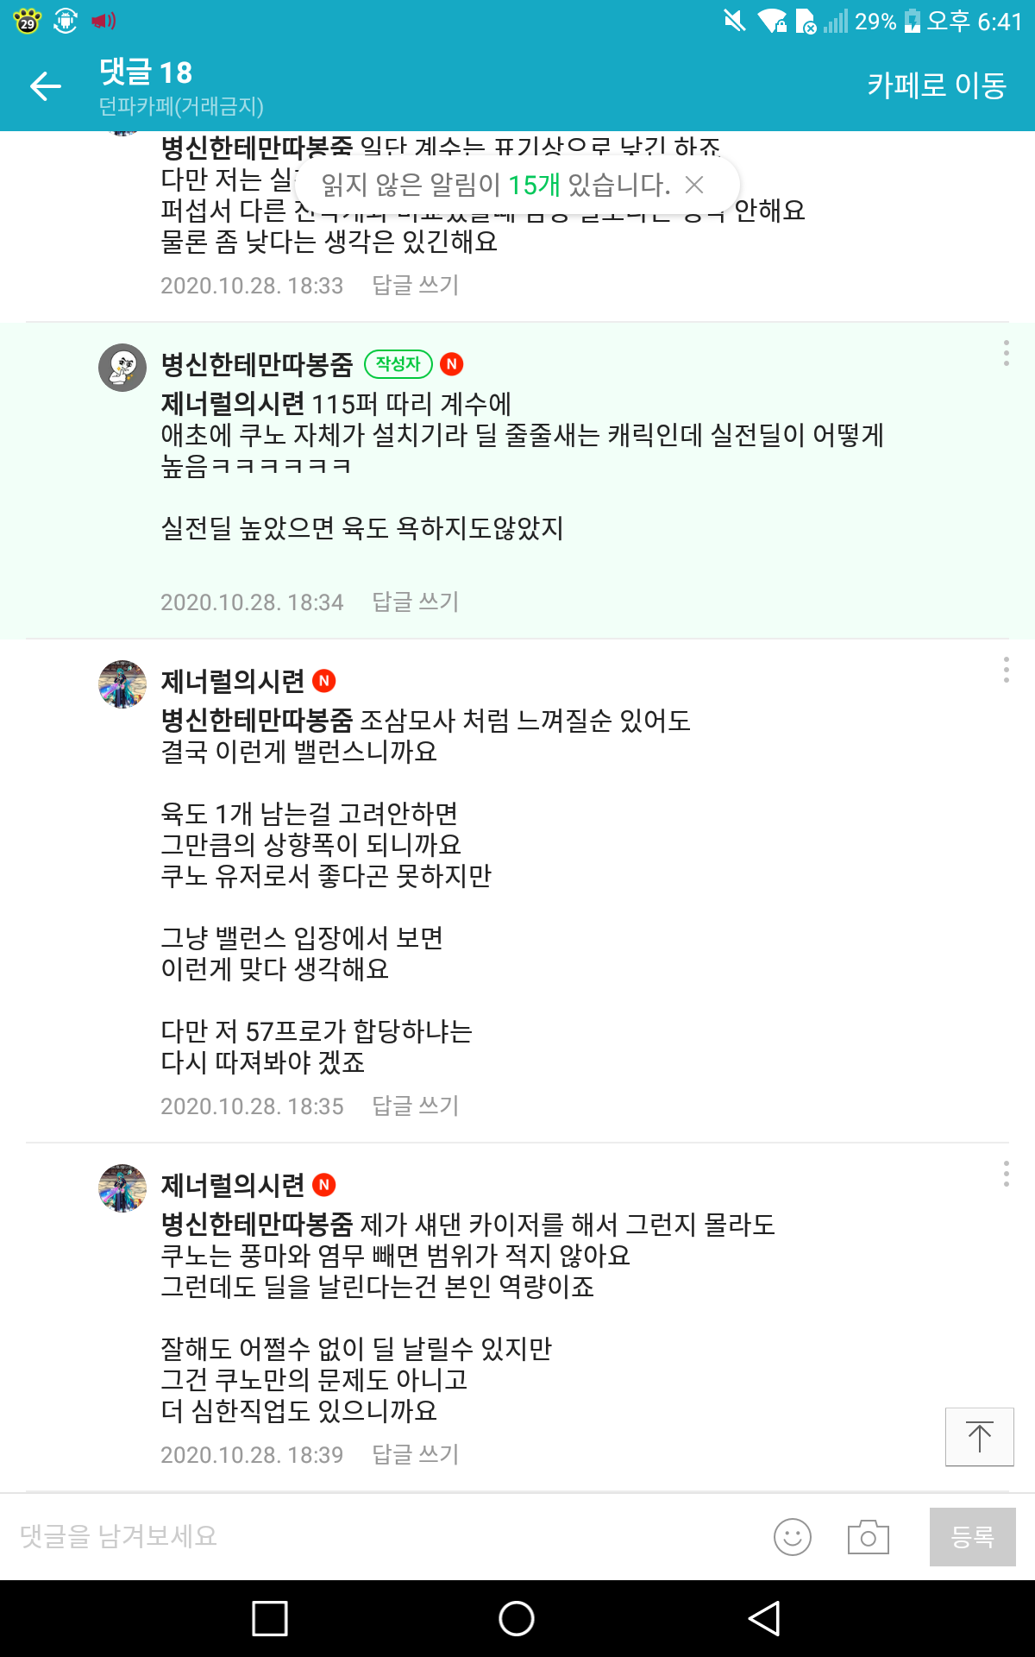Screen dimensions: 1035x1657
Task: Tap 제너럴의시련 avatar on the 18:35 comment
Action: click(122, 684)
